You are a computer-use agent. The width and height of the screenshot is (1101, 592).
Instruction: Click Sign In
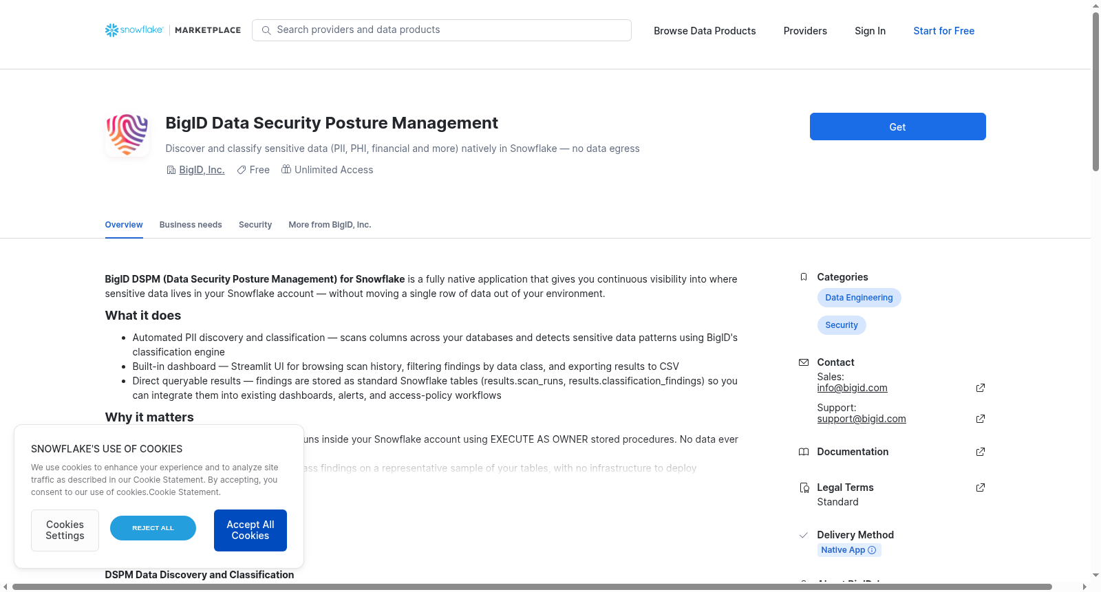(x=870, y=31)
